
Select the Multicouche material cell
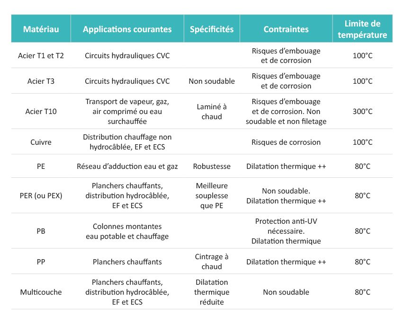tap(41, 292)
